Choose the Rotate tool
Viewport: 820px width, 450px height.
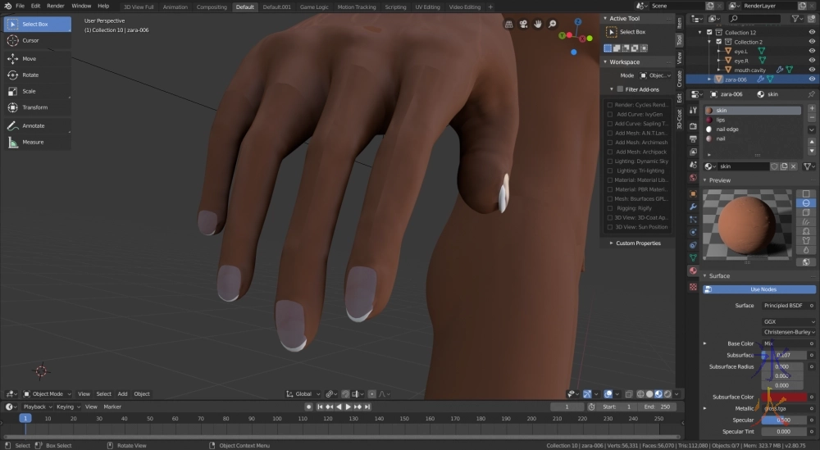[30, 75]
